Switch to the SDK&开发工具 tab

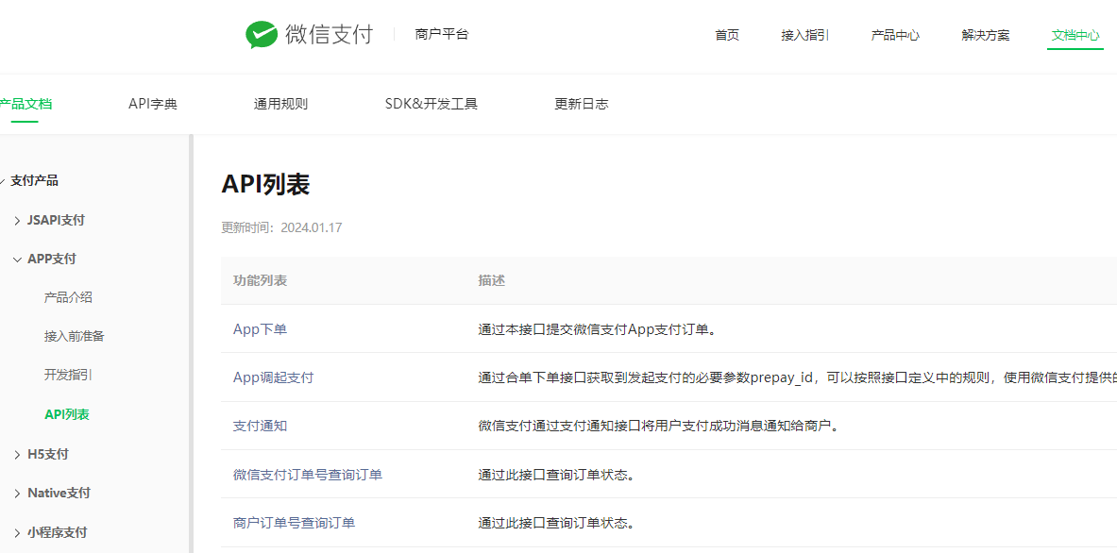[x=431, y=104]
